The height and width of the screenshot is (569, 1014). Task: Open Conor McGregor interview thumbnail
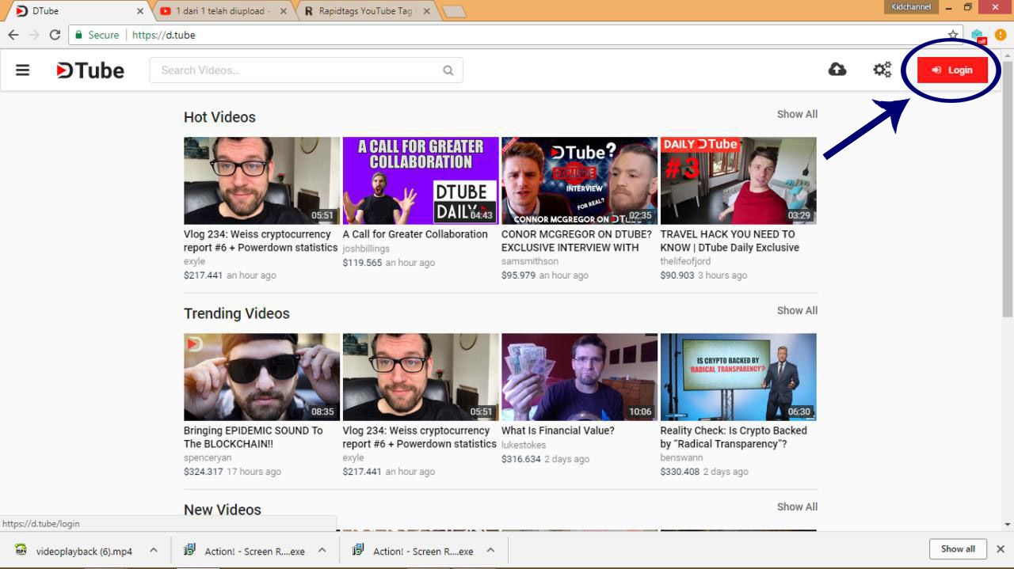579,180
